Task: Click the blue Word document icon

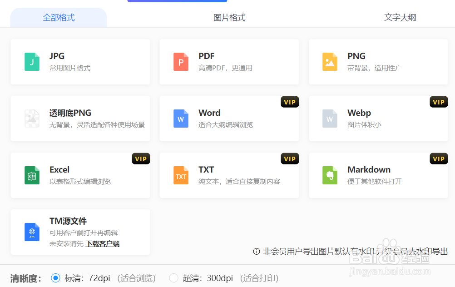Action: (x=181, y=119)
